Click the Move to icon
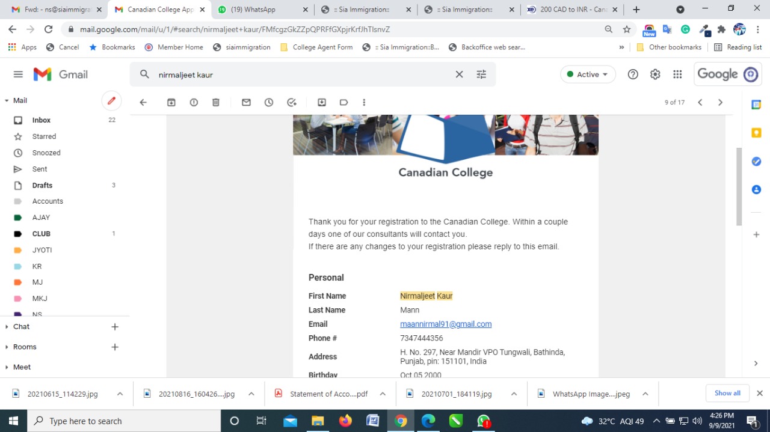The height and width of the screenshot is (432, 770). pos(322,103)
